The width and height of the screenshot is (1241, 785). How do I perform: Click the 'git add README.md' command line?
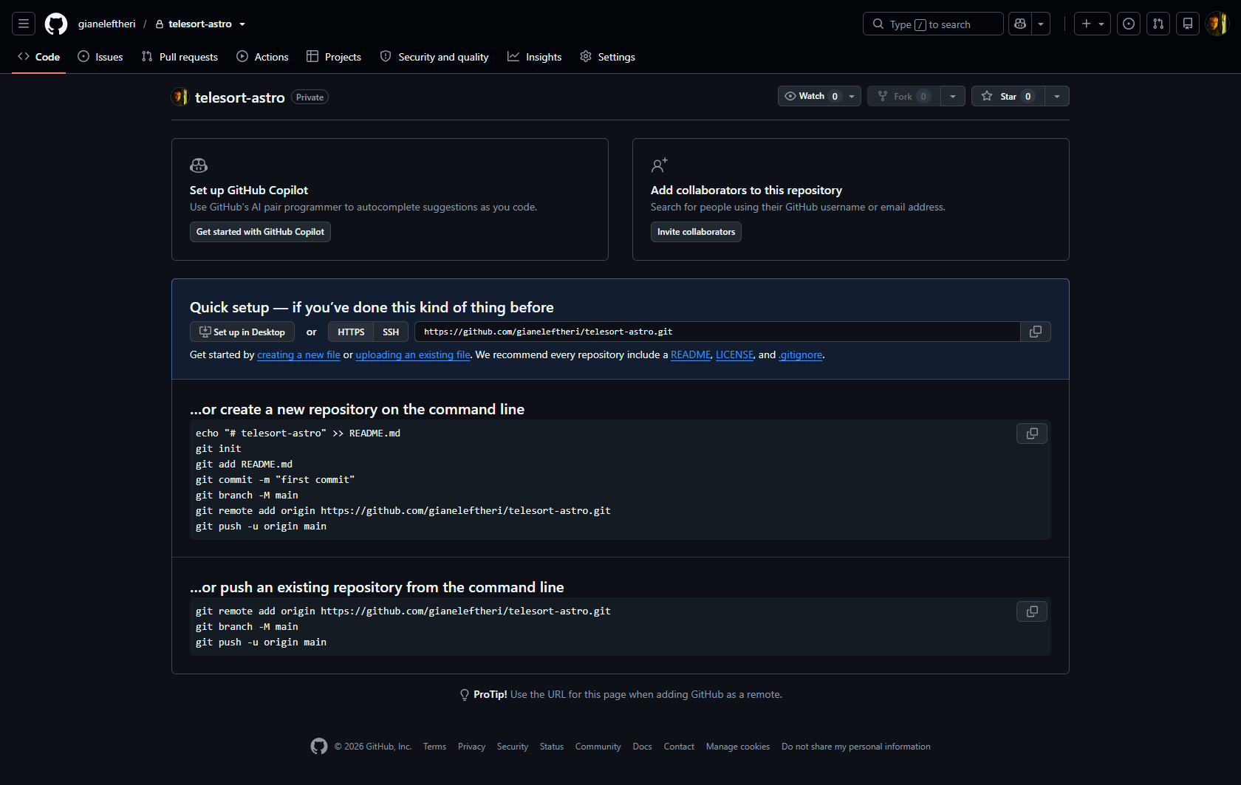coord(244,464)
